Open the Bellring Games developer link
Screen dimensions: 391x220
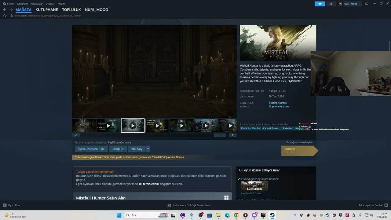[x=278, y=103]
